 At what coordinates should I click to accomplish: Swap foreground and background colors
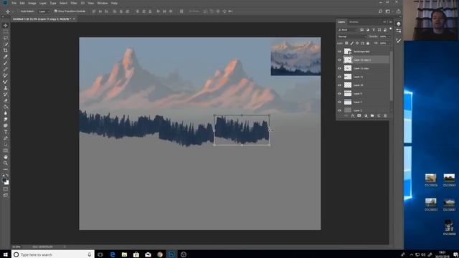7,175
